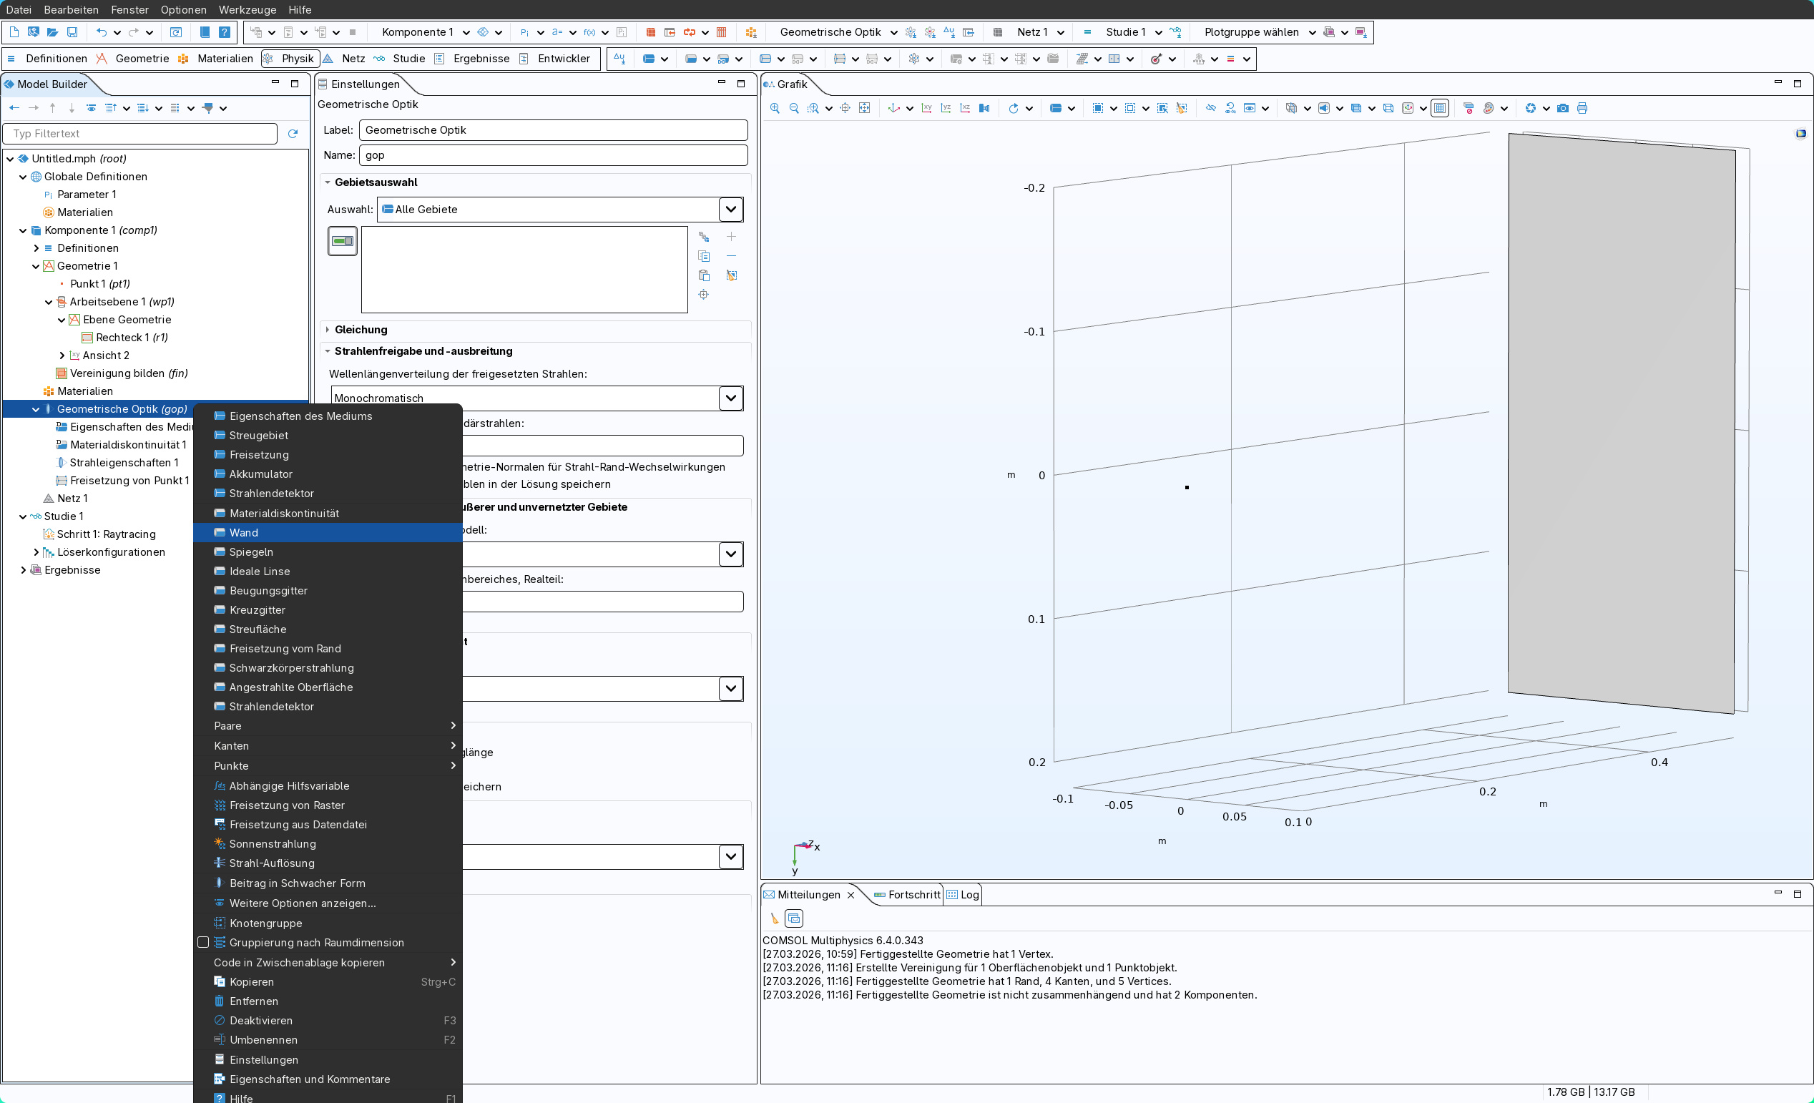Viewport: 1814px width, 1103px height.
Task: Click the Label input field
Action: pos(553,130)
